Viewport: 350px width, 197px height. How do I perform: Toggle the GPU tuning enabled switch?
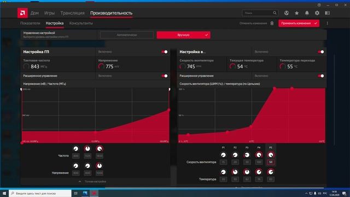coord(165,52)
